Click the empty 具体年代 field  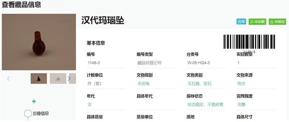tap(156, 104)
